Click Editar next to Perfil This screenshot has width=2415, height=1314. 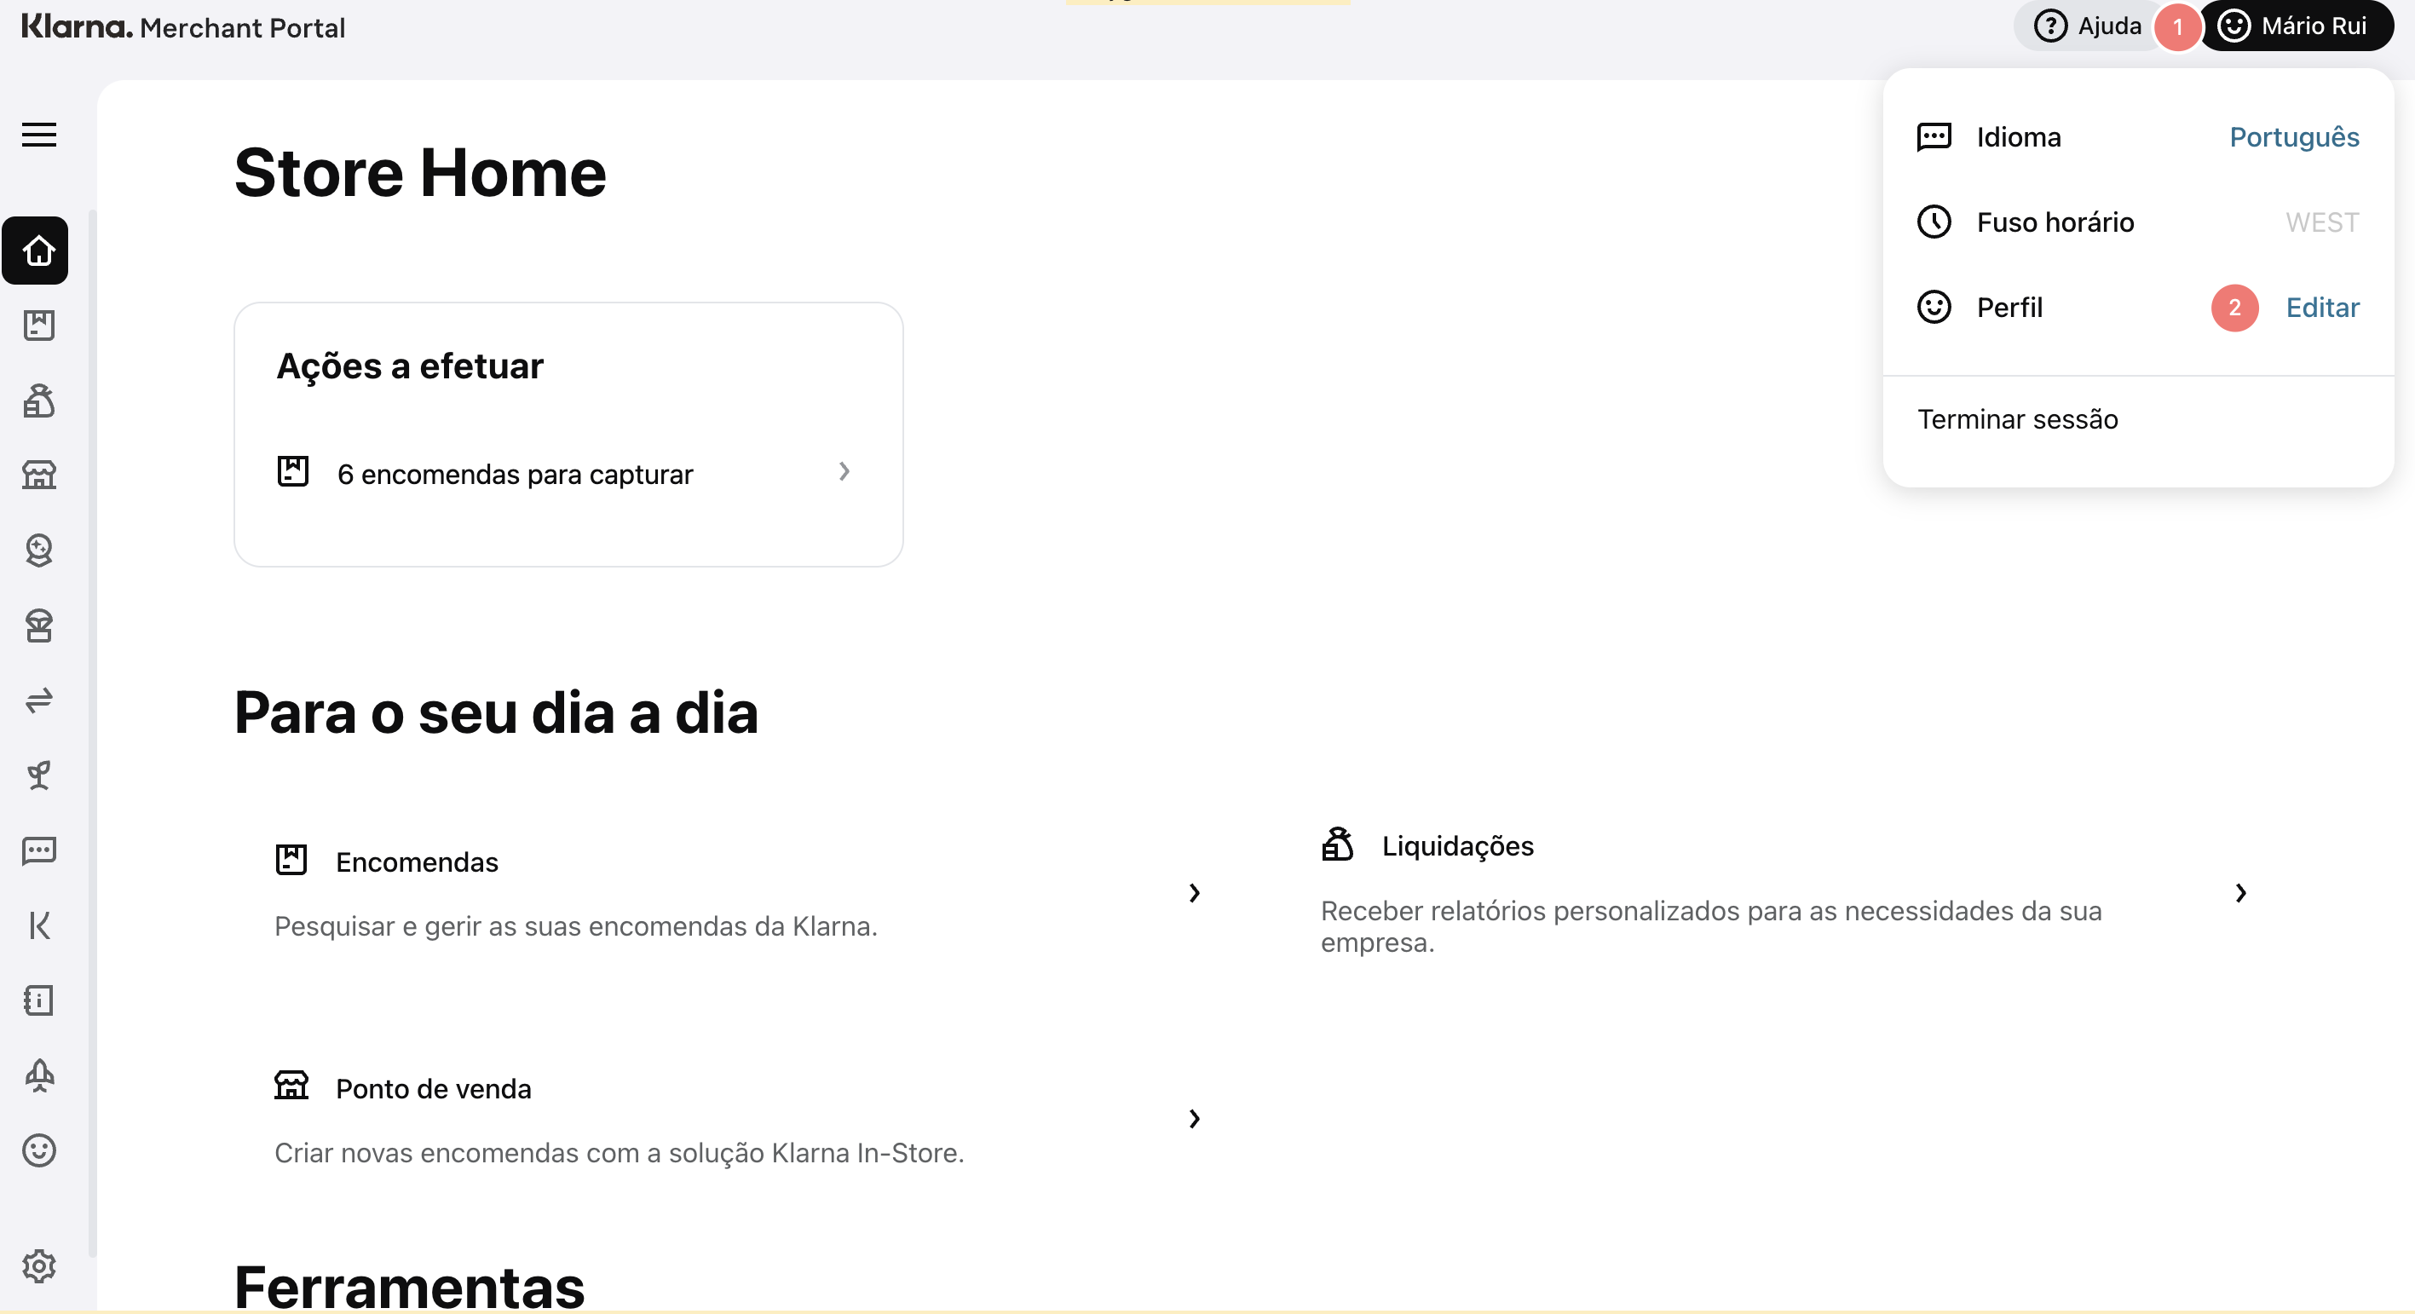pos(2321,308)
